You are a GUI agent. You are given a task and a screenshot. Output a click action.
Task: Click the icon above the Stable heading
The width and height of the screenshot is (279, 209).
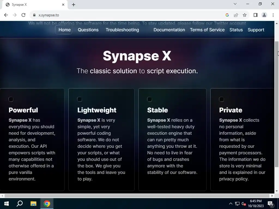coord(150,99)
